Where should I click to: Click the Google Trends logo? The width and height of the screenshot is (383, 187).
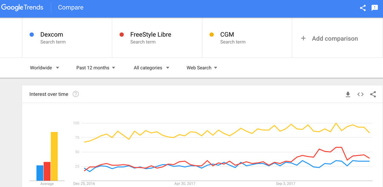click(x=22, y=8)
